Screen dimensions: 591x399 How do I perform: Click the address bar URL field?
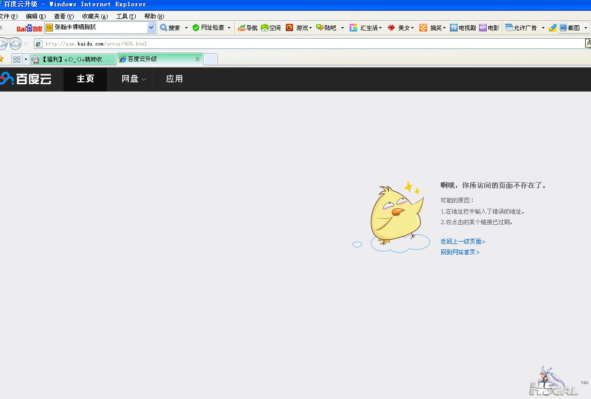click(x=310, y=44)
